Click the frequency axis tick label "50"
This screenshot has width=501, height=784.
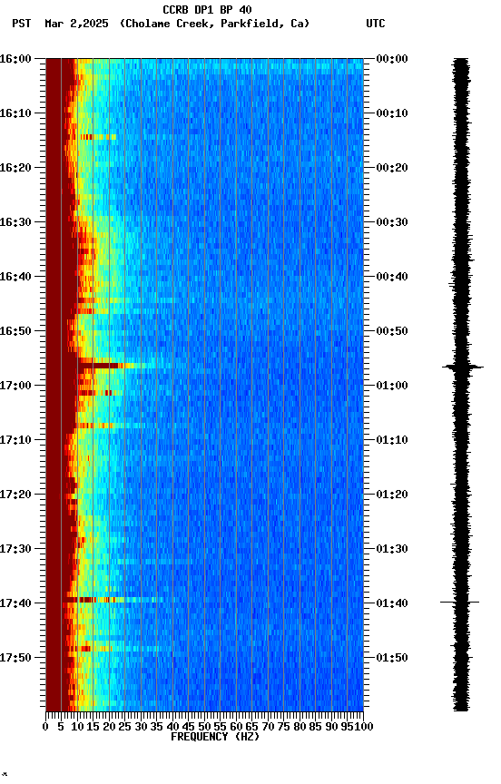click(204, 727)
